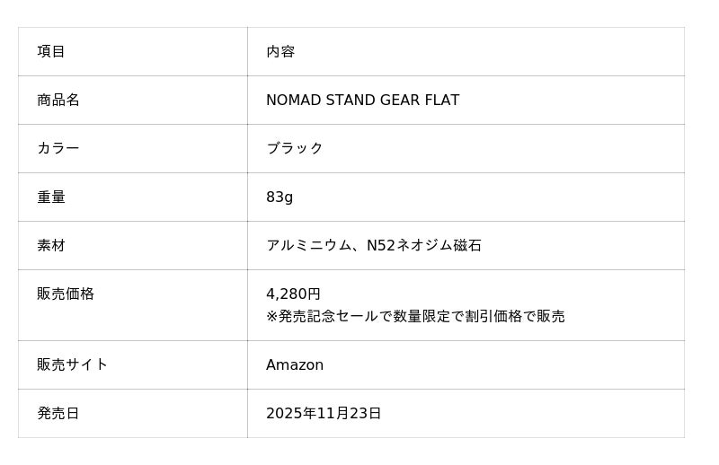This screenshot has height=465, width=719.
Task: Click the N52ネオジム磁石 text
Action: [x=424, y=245]
